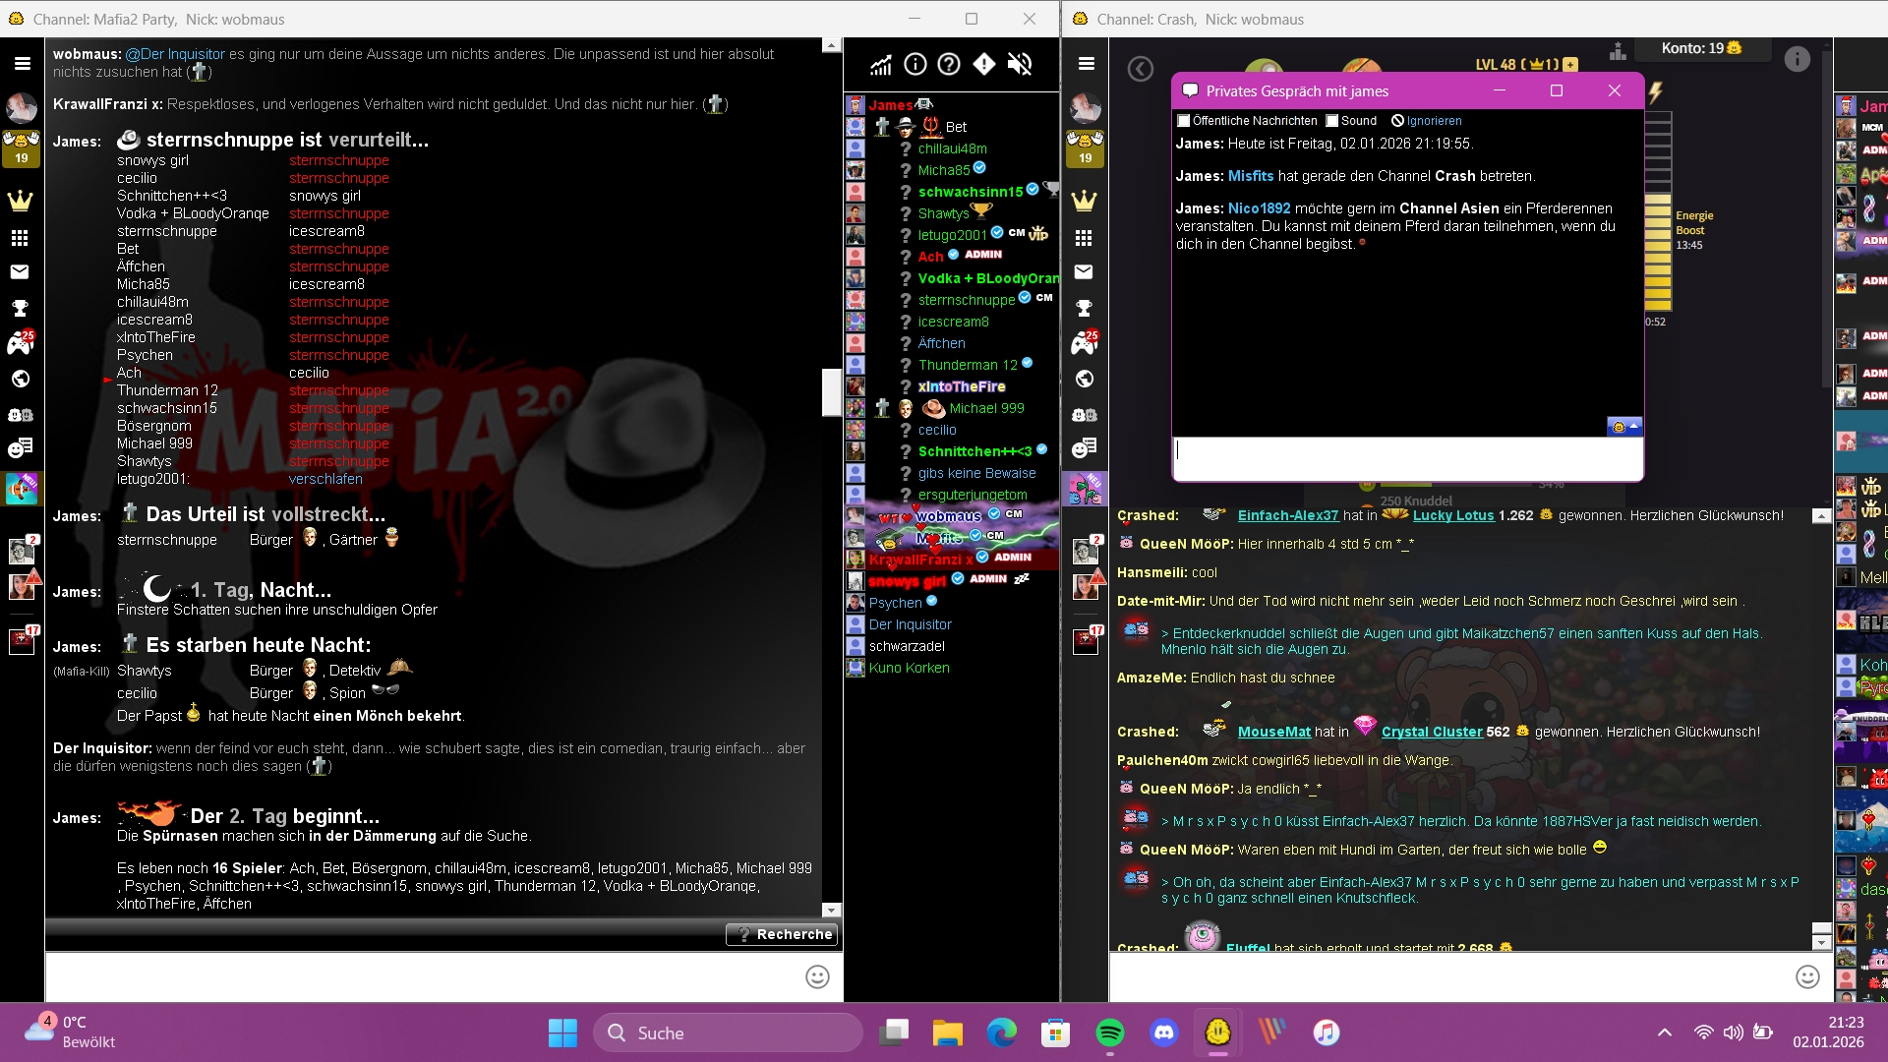This screenshot has height=1062, width=1888.
Task: Expand smiley selector in private chat
Action: (x=1624, y=427)
